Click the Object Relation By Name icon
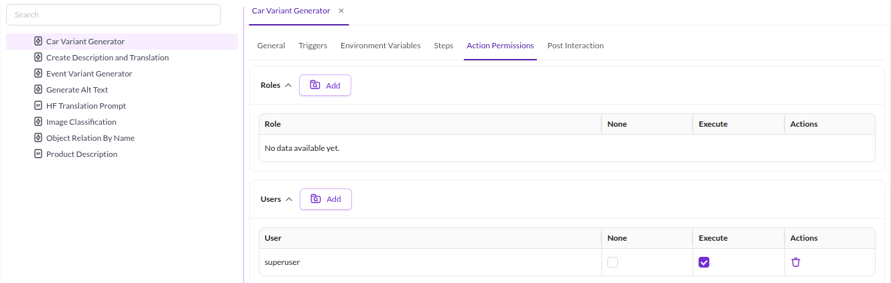Image resolution: width=891 pixels, height=283 pixels. click(38, 138)
